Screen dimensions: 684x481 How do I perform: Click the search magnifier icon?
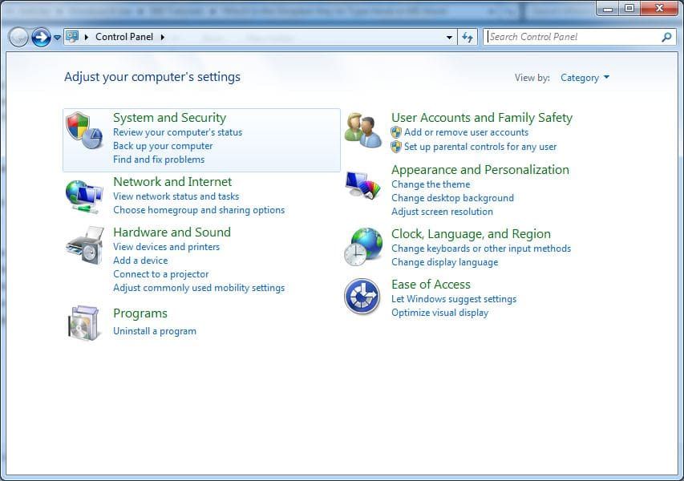pyautogui.click(x=666, y=37)
